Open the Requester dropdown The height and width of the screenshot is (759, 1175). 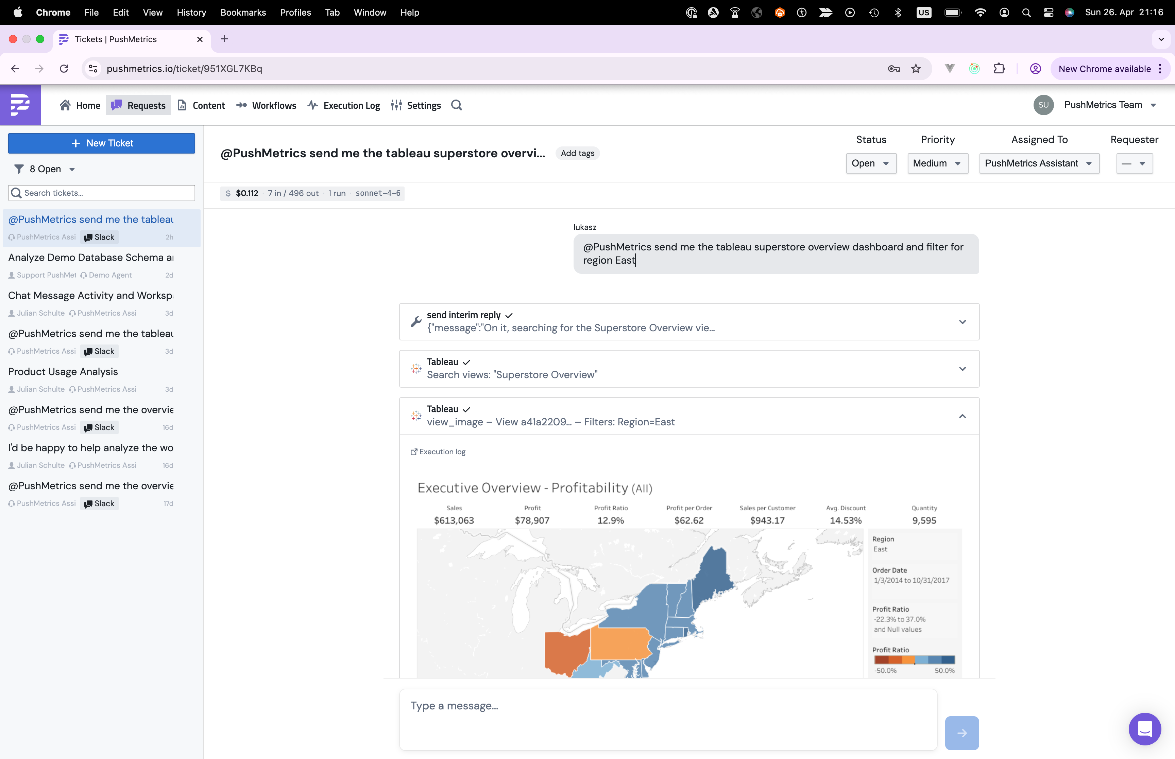click(1134, 163)
